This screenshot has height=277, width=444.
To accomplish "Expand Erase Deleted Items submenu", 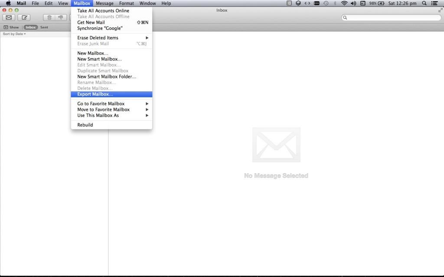I will tap(111, 38).
